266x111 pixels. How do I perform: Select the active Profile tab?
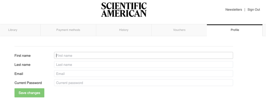click(x=235, y=30)
